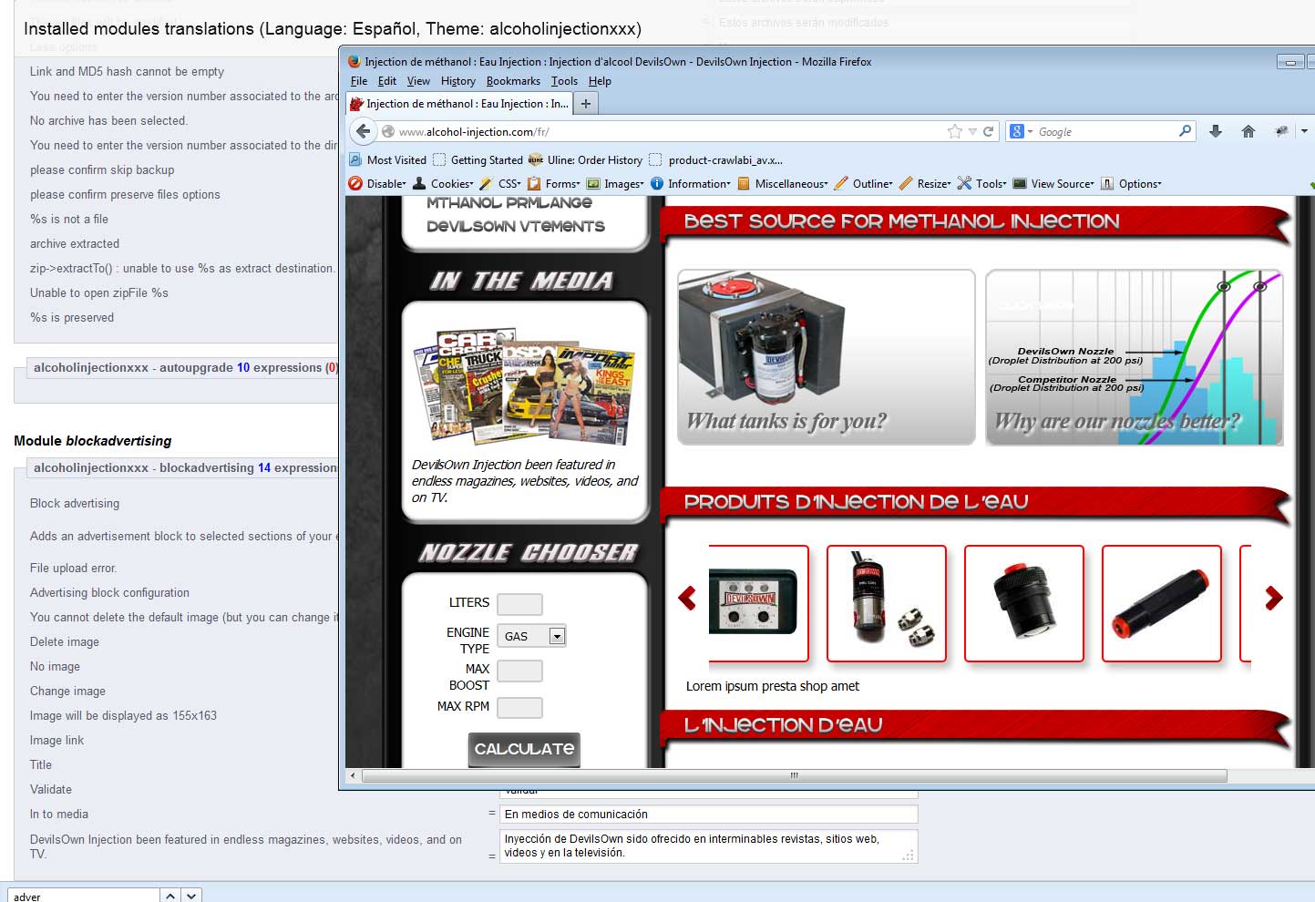The image size is (1315, 902).
Task: Open the Most Visited bookmarks folder
Action: (x=388, y=159)
